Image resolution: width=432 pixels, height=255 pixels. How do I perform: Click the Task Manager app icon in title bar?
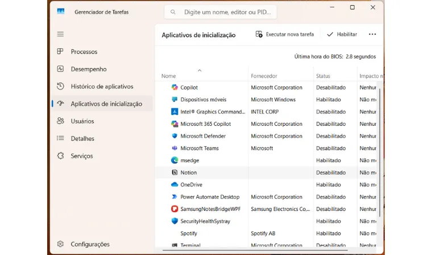coord(61,11)
